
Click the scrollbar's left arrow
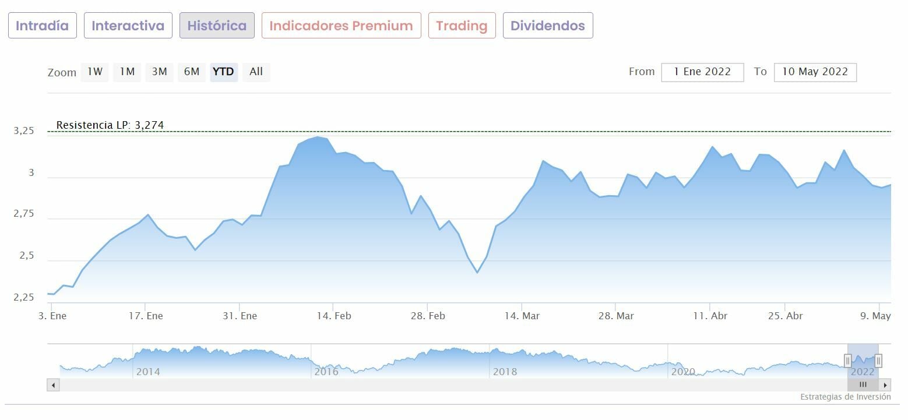click(53, 385)
